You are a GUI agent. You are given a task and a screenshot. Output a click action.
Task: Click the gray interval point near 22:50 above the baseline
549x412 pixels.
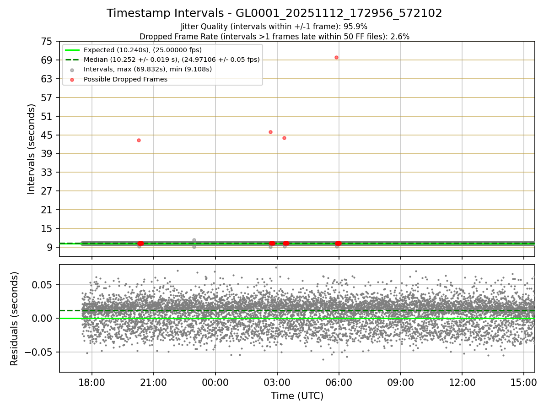click(x=194, y=240)
